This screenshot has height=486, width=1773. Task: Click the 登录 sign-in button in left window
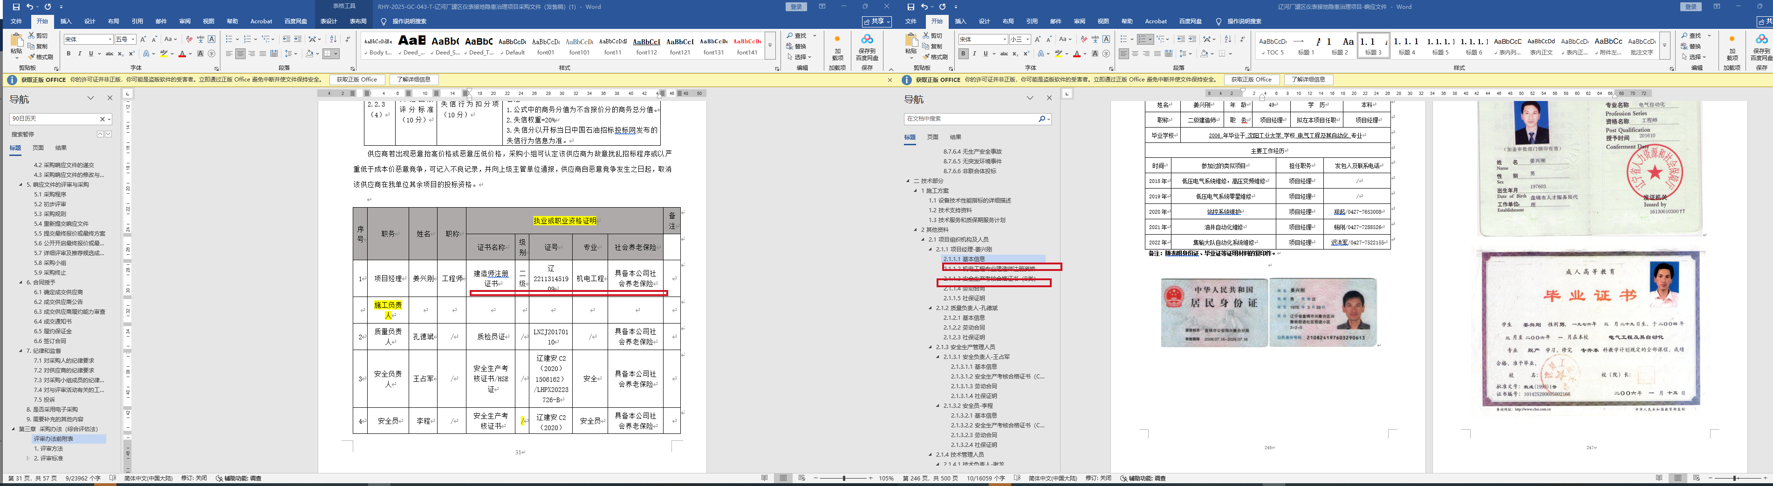click(796, 7)
